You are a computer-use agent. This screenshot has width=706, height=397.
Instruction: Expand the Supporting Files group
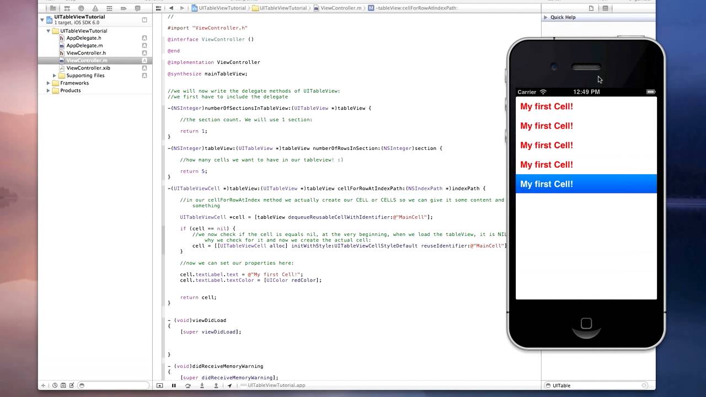pos(55,76)
